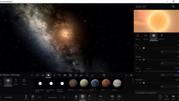
Task: Click the step button in the bottom bar
Action: pos(33,97)
